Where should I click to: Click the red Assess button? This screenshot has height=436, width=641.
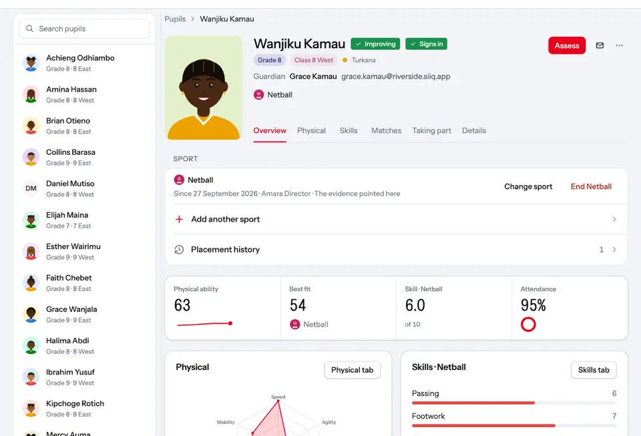[567, 45]
